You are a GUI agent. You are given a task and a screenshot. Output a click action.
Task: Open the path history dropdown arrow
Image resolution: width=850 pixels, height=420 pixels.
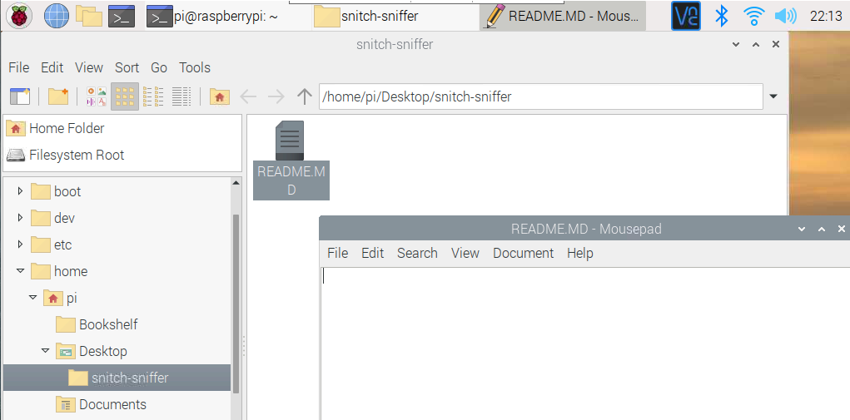pos(773,96)
